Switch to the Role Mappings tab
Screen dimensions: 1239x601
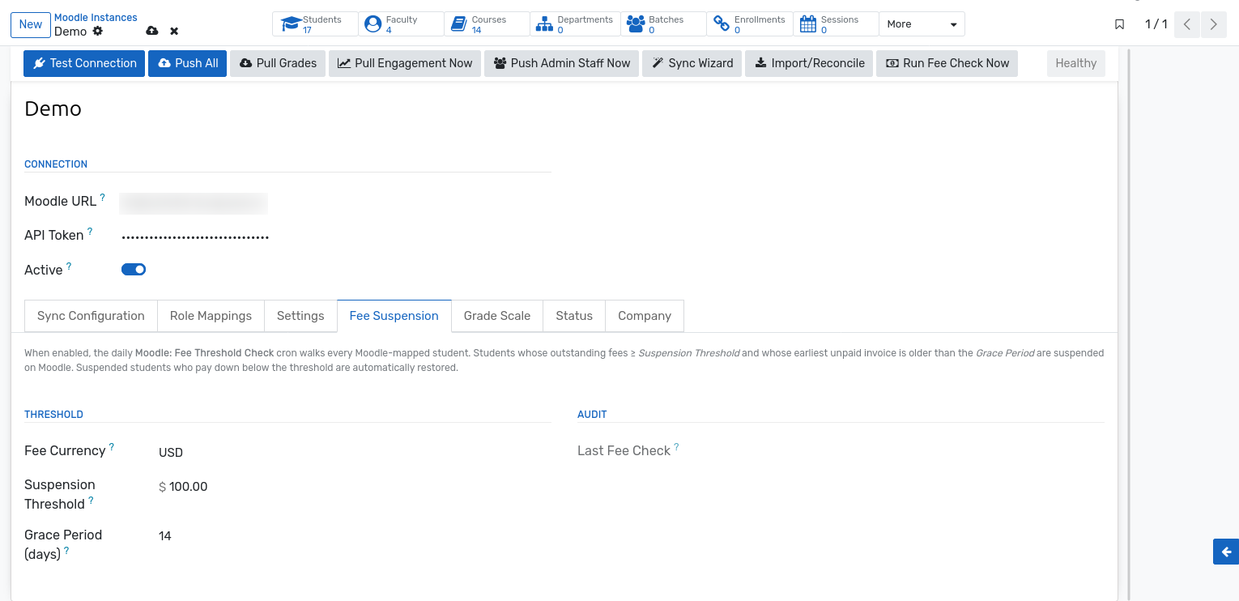pos(211,316)
